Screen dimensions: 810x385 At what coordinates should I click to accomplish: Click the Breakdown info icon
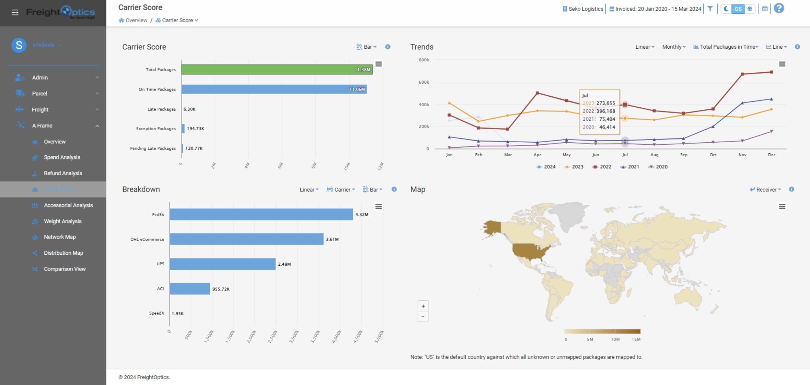[394, 189]
